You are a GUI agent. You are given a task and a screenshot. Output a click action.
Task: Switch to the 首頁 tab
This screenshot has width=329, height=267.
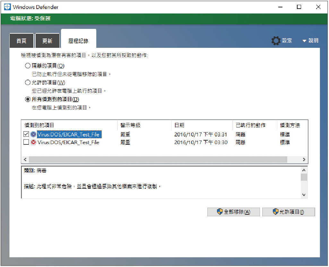pyautogui.click(x=22, y=40)
